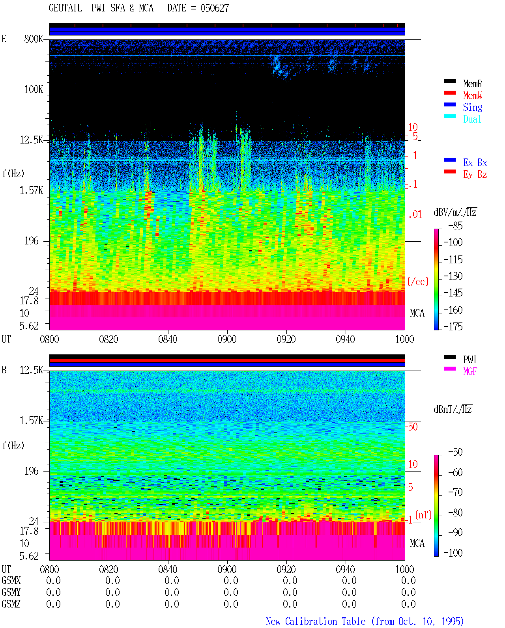
Task: Click the red MemW legend swatch
Action: click(x=450, y=93)
